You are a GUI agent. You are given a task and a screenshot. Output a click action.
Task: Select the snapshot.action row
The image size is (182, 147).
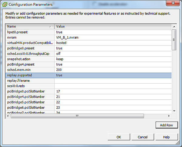point(30,59)
